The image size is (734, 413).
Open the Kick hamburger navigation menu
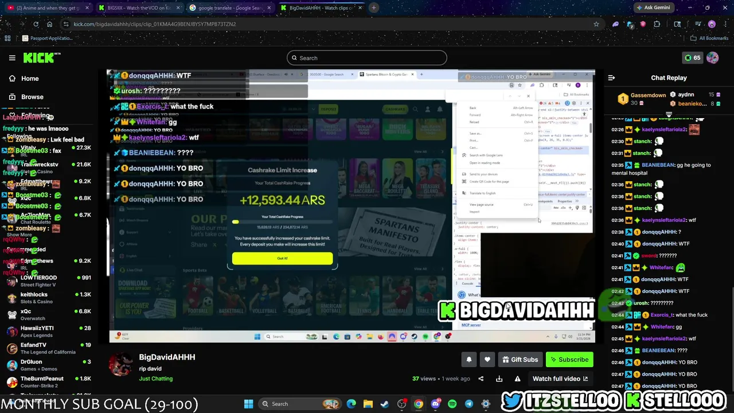click(x=12, y=58)
